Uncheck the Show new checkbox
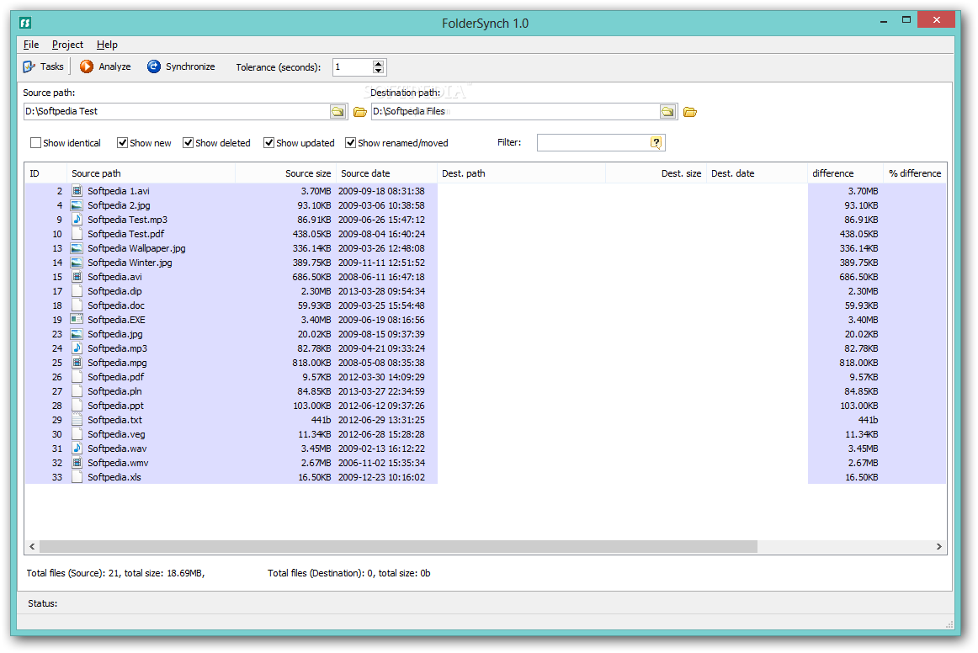 click(122, 143)
